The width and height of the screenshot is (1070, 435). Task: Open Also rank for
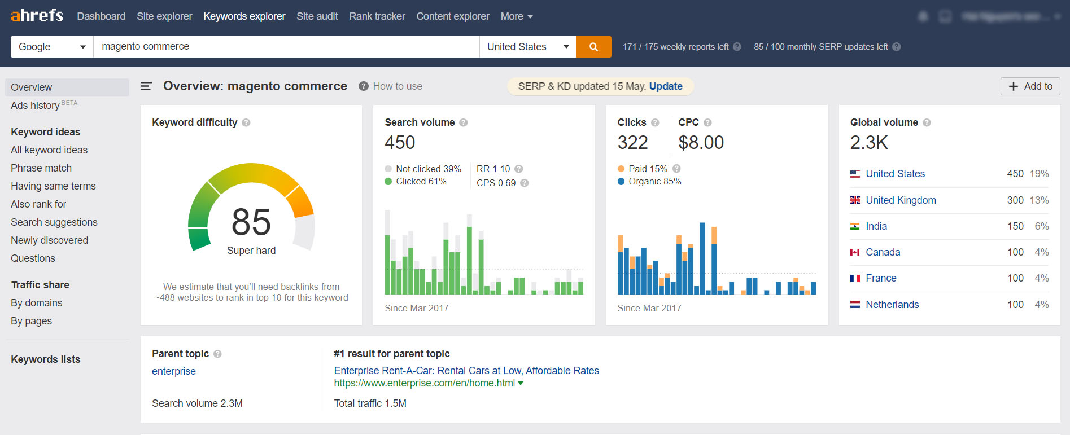[x=38, y=204]
